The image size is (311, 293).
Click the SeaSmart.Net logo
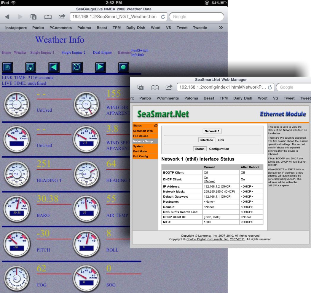[x=163, y=114]
